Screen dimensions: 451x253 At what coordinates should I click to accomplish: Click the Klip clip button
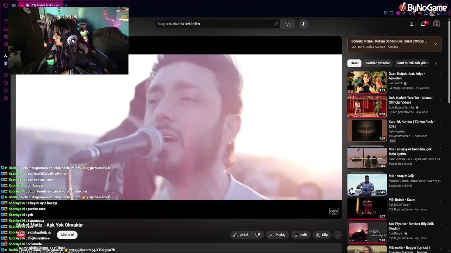[322, 235]
